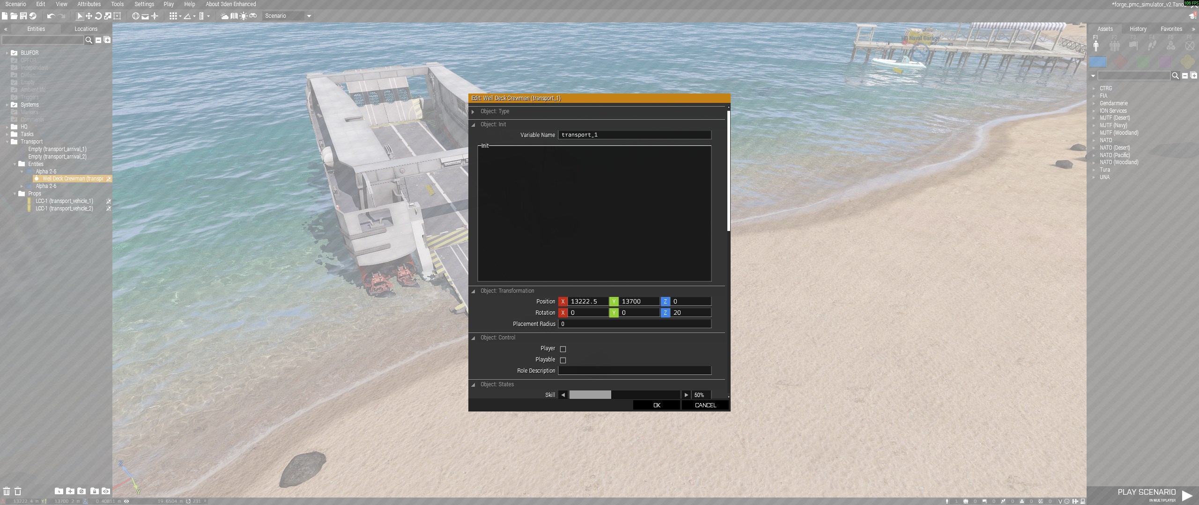The height and width of the screenshot is (505, 1199).
Task: Select the Move widget tool
Action: pyautogui.click(x=89, y=16)
